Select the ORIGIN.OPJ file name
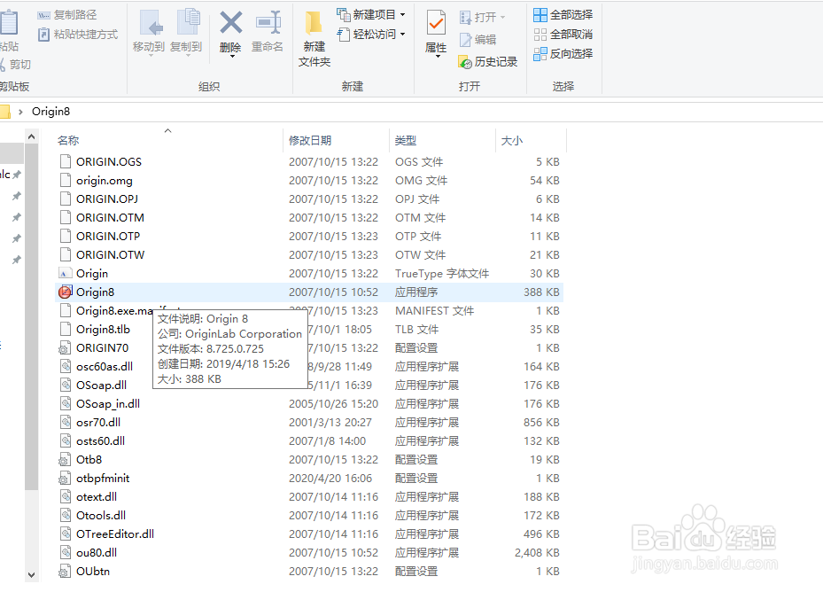823x592 pixels. click(107, 199)
